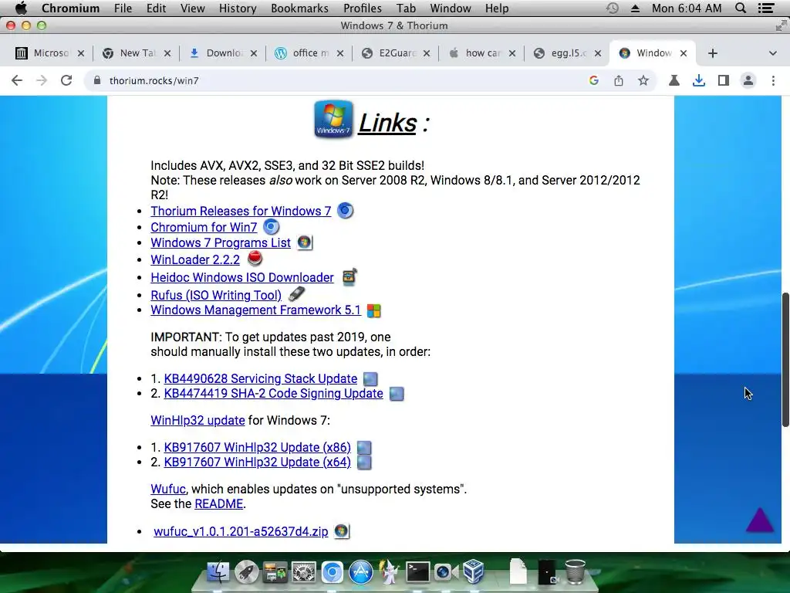The width and height of the screenshot is (790, 593).
Task: Open the Profiles menu
Action: pos(363,8)
